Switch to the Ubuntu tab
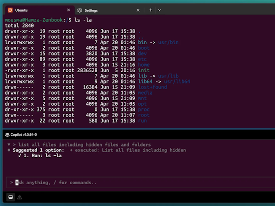Image resolution: width=275 pixels, height=206 pixels. [39, 10]
